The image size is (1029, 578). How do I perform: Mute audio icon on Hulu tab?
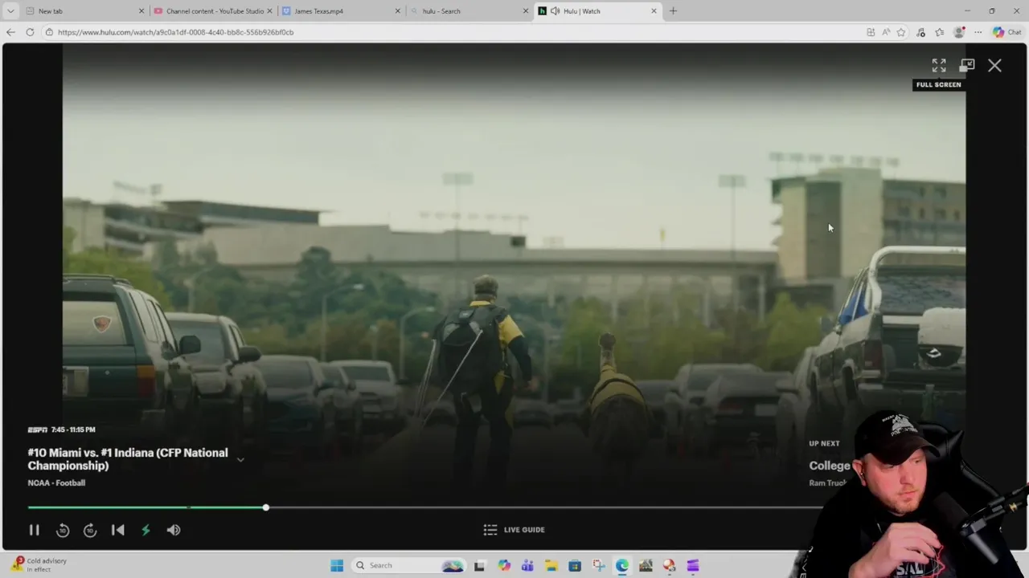click(555, 11)
